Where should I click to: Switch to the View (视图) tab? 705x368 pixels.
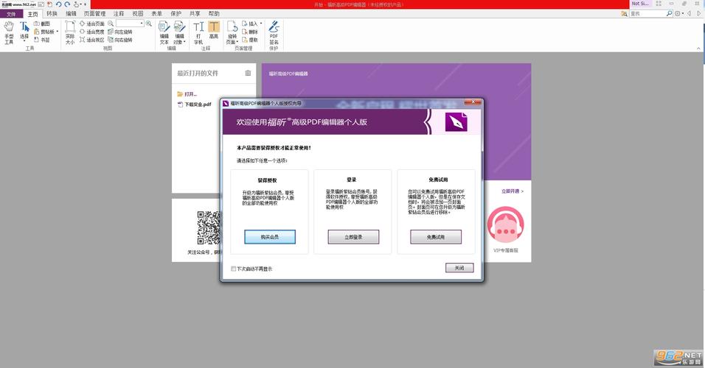click(x=138, y=14)
